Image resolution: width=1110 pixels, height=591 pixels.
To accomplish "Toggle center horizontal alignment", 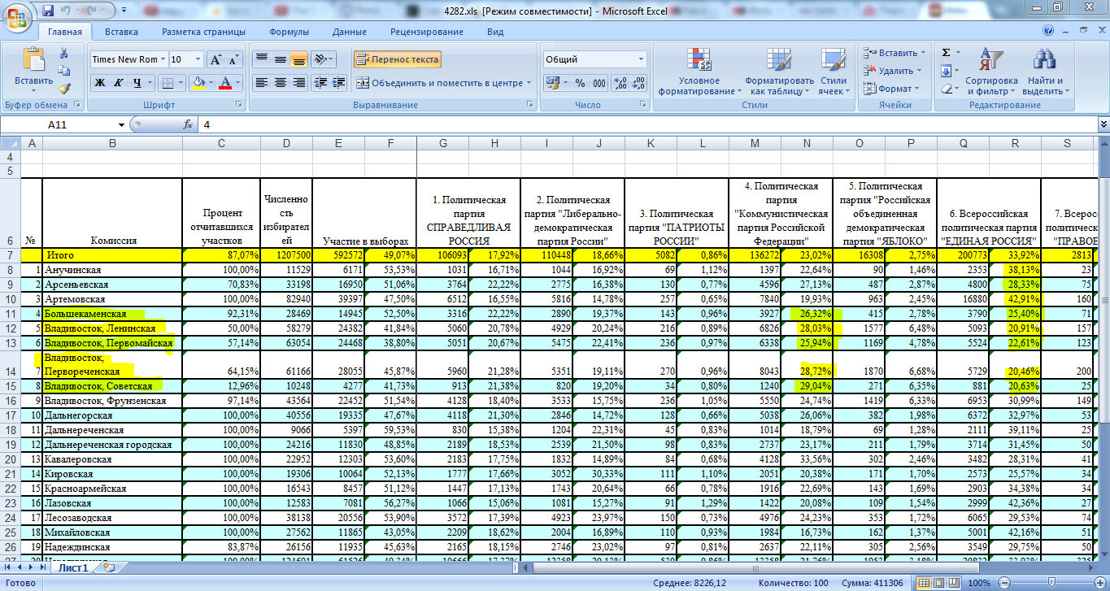I will click(x=280, y=83).
